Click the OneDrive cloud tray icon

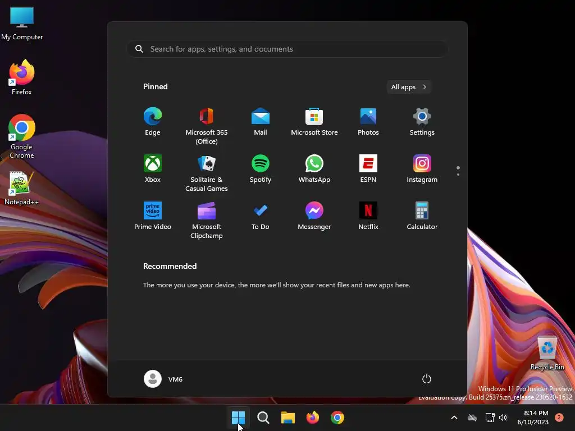click(472, 418)
